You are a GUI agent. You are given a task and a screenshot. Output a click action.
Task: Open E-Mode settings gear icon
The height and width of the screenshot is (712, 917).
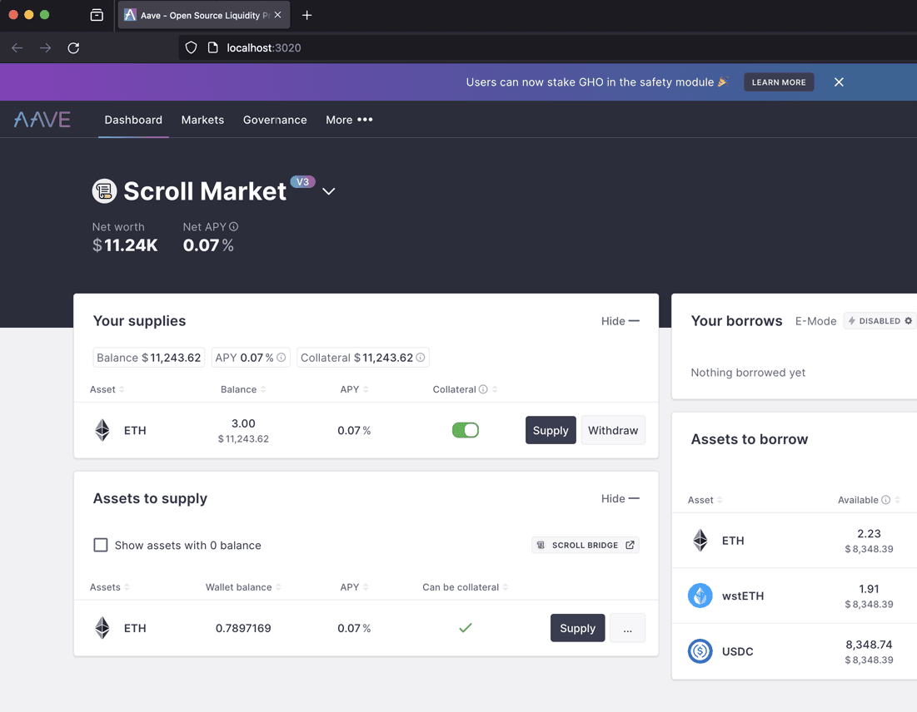tap(908, 321)
